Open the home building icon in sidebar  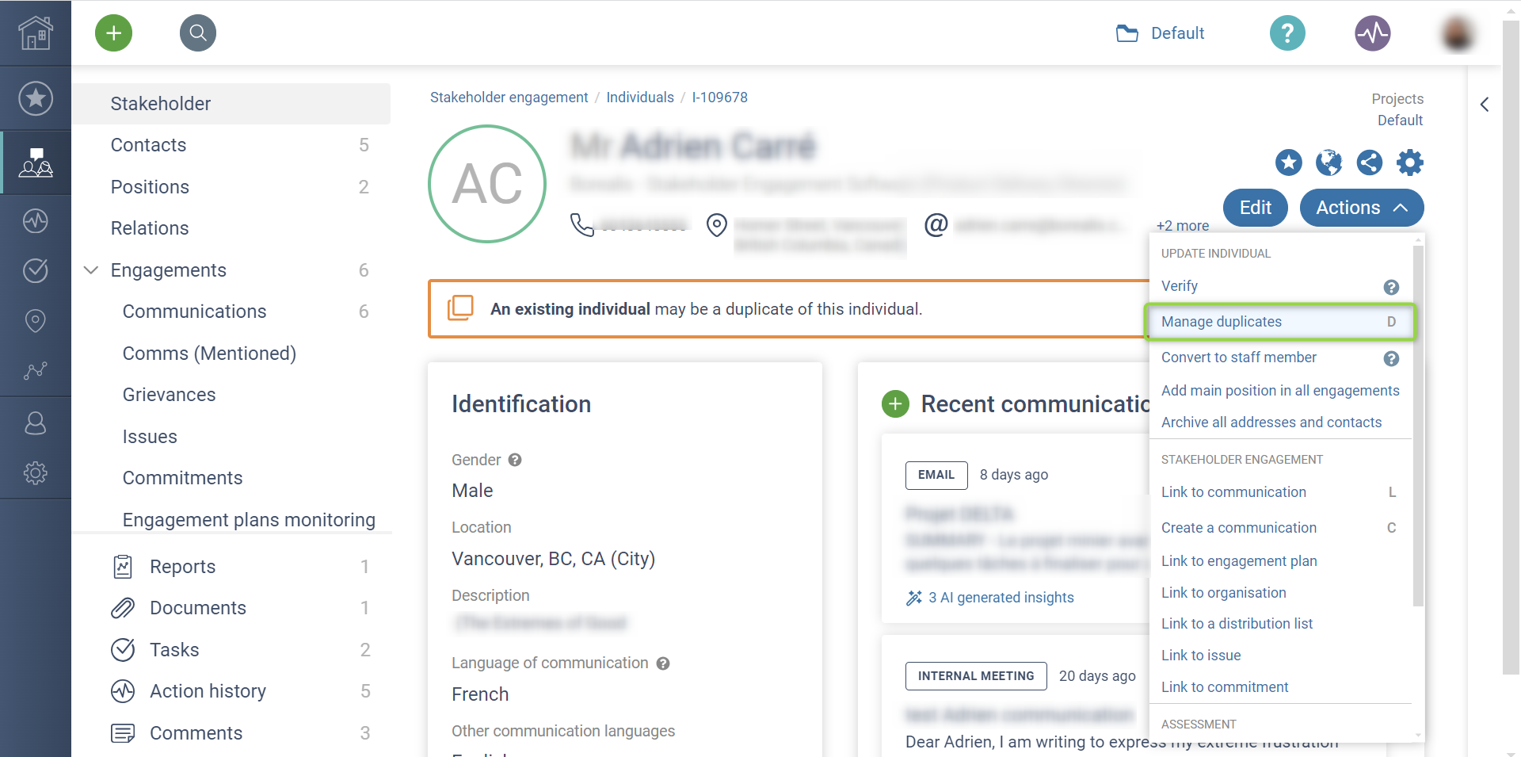(x=36, y=32)
